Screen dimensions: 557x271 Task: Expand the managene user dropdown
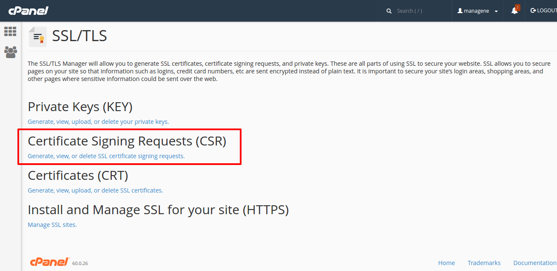coord(496,11)
